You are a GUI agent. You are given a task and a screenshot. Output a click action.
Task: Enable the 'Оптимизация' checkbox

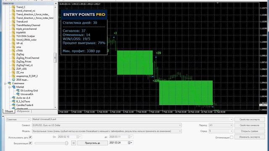pyautogui.click(x=232, y=137)
